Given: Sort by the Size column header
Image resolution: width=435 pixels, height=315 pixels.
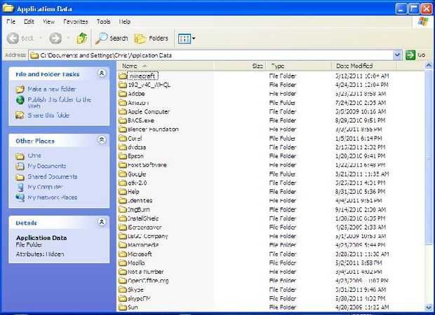Looking at the screenshot, I should pyautogui.click(x=240, y=66).
